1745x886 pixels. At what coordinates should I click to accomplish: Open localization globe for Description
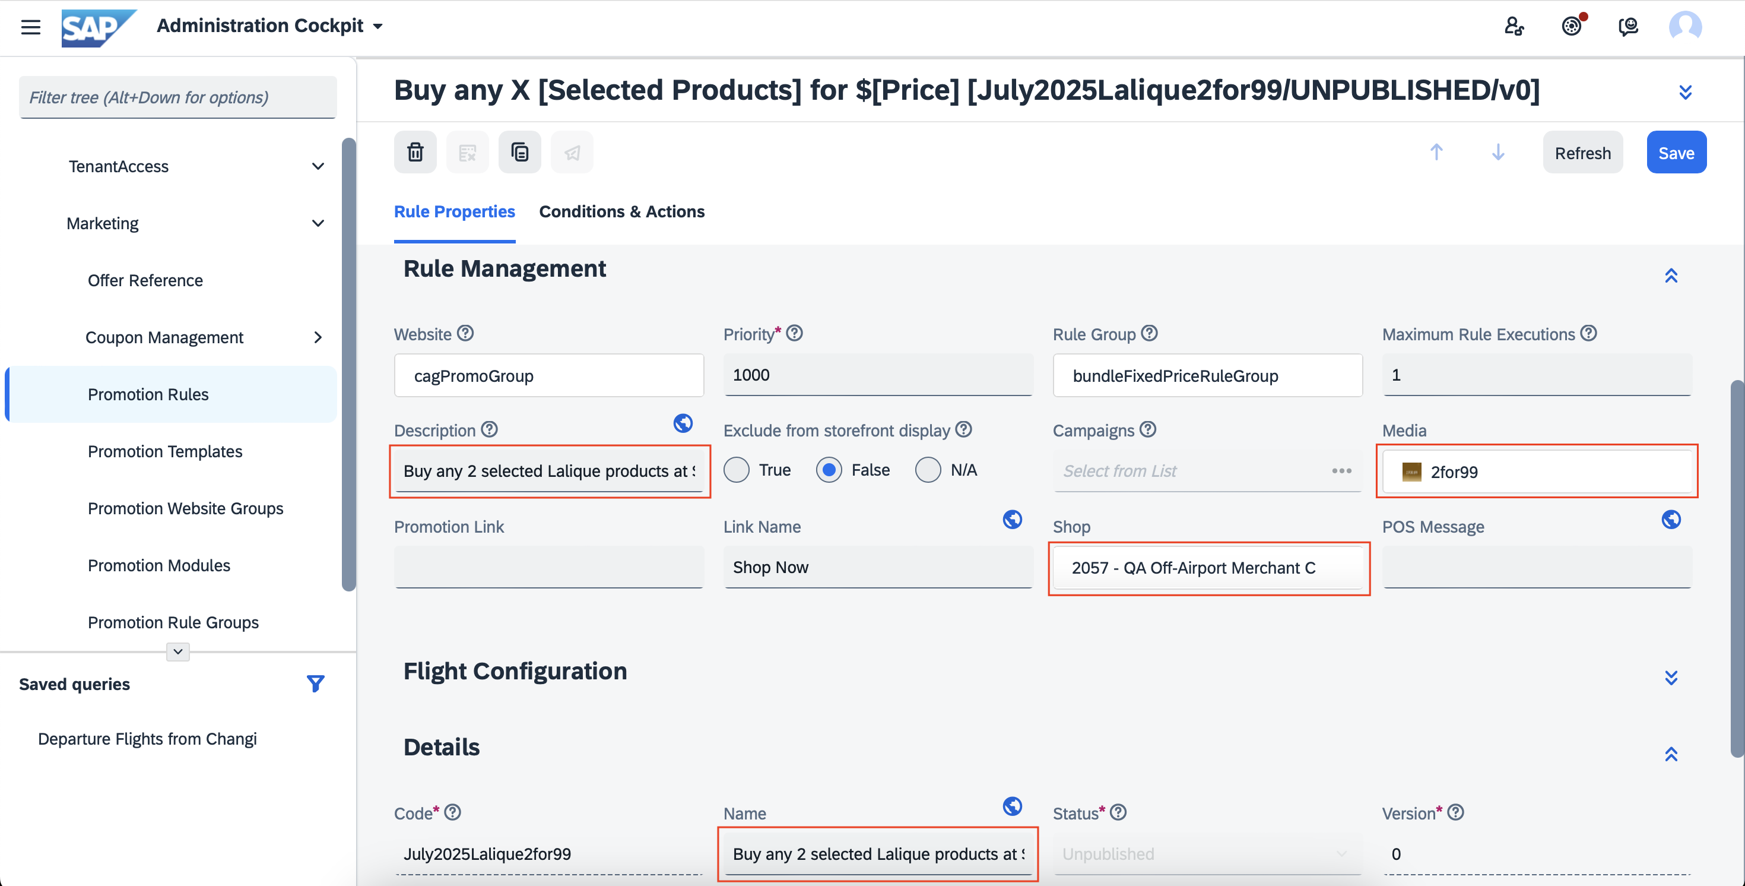pyautogui.click(x=683, y=423)
